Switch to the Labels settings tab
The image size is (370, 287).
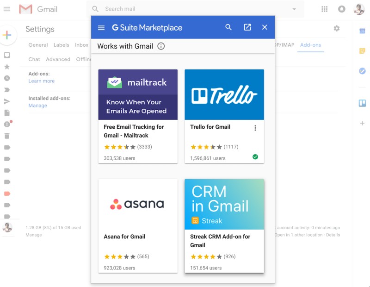pyautogui.click(x=62, y=45)
